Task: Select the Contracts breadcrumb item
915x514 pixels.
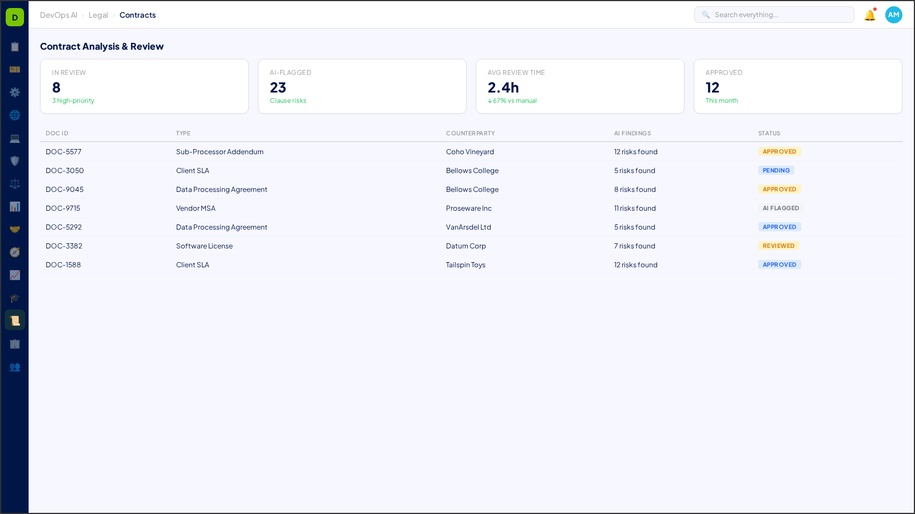Action: pos(137,15)
